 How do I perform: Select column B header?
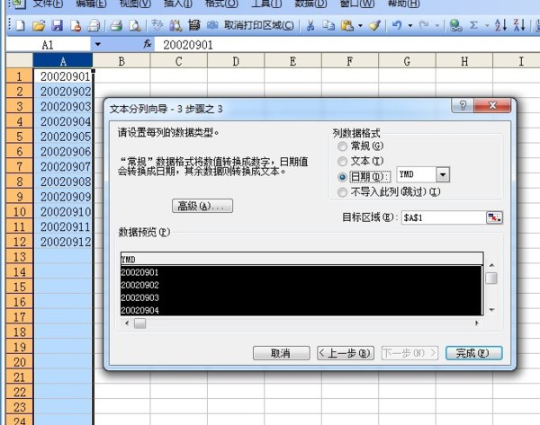(121, 61)
